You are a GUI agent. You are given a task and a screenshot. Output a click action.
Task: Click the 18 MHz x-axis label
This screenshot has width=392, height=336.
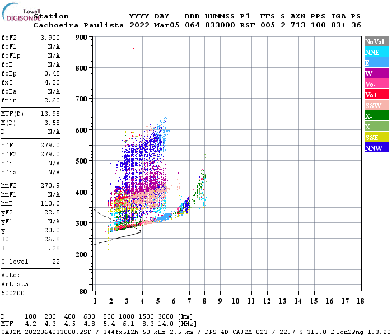[361, 301]
